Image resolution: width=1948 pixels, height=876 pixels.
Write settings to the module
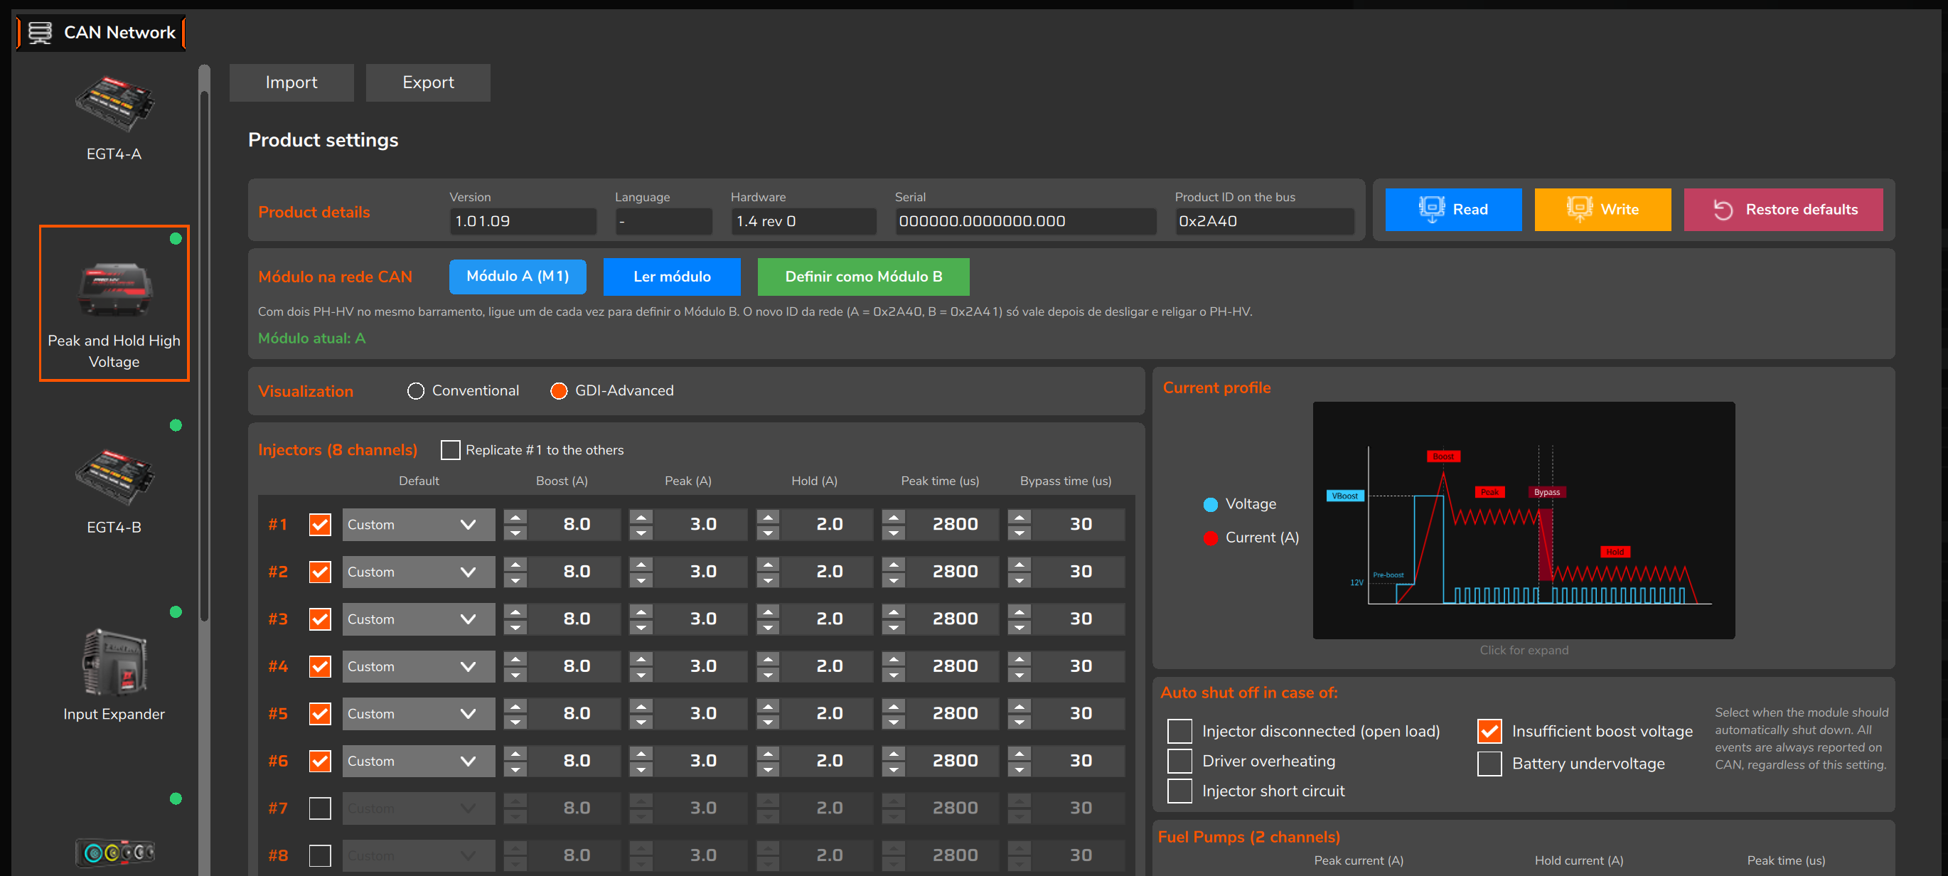(1602, 210)
